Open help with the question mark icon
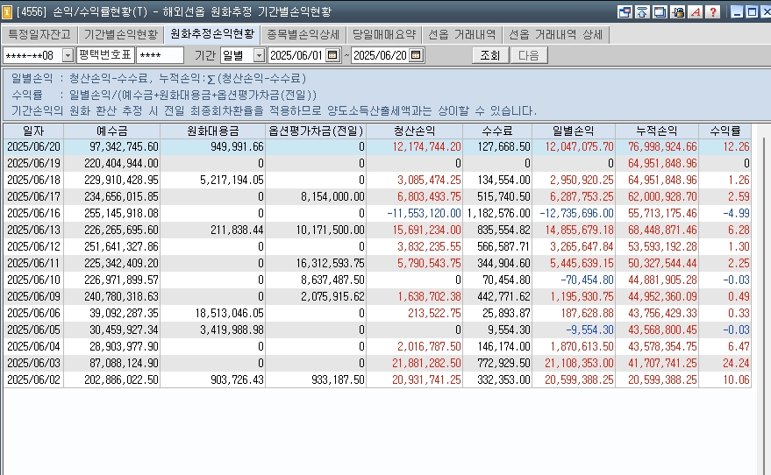This screenshot has height=475, width=771. tap(713, 11)
